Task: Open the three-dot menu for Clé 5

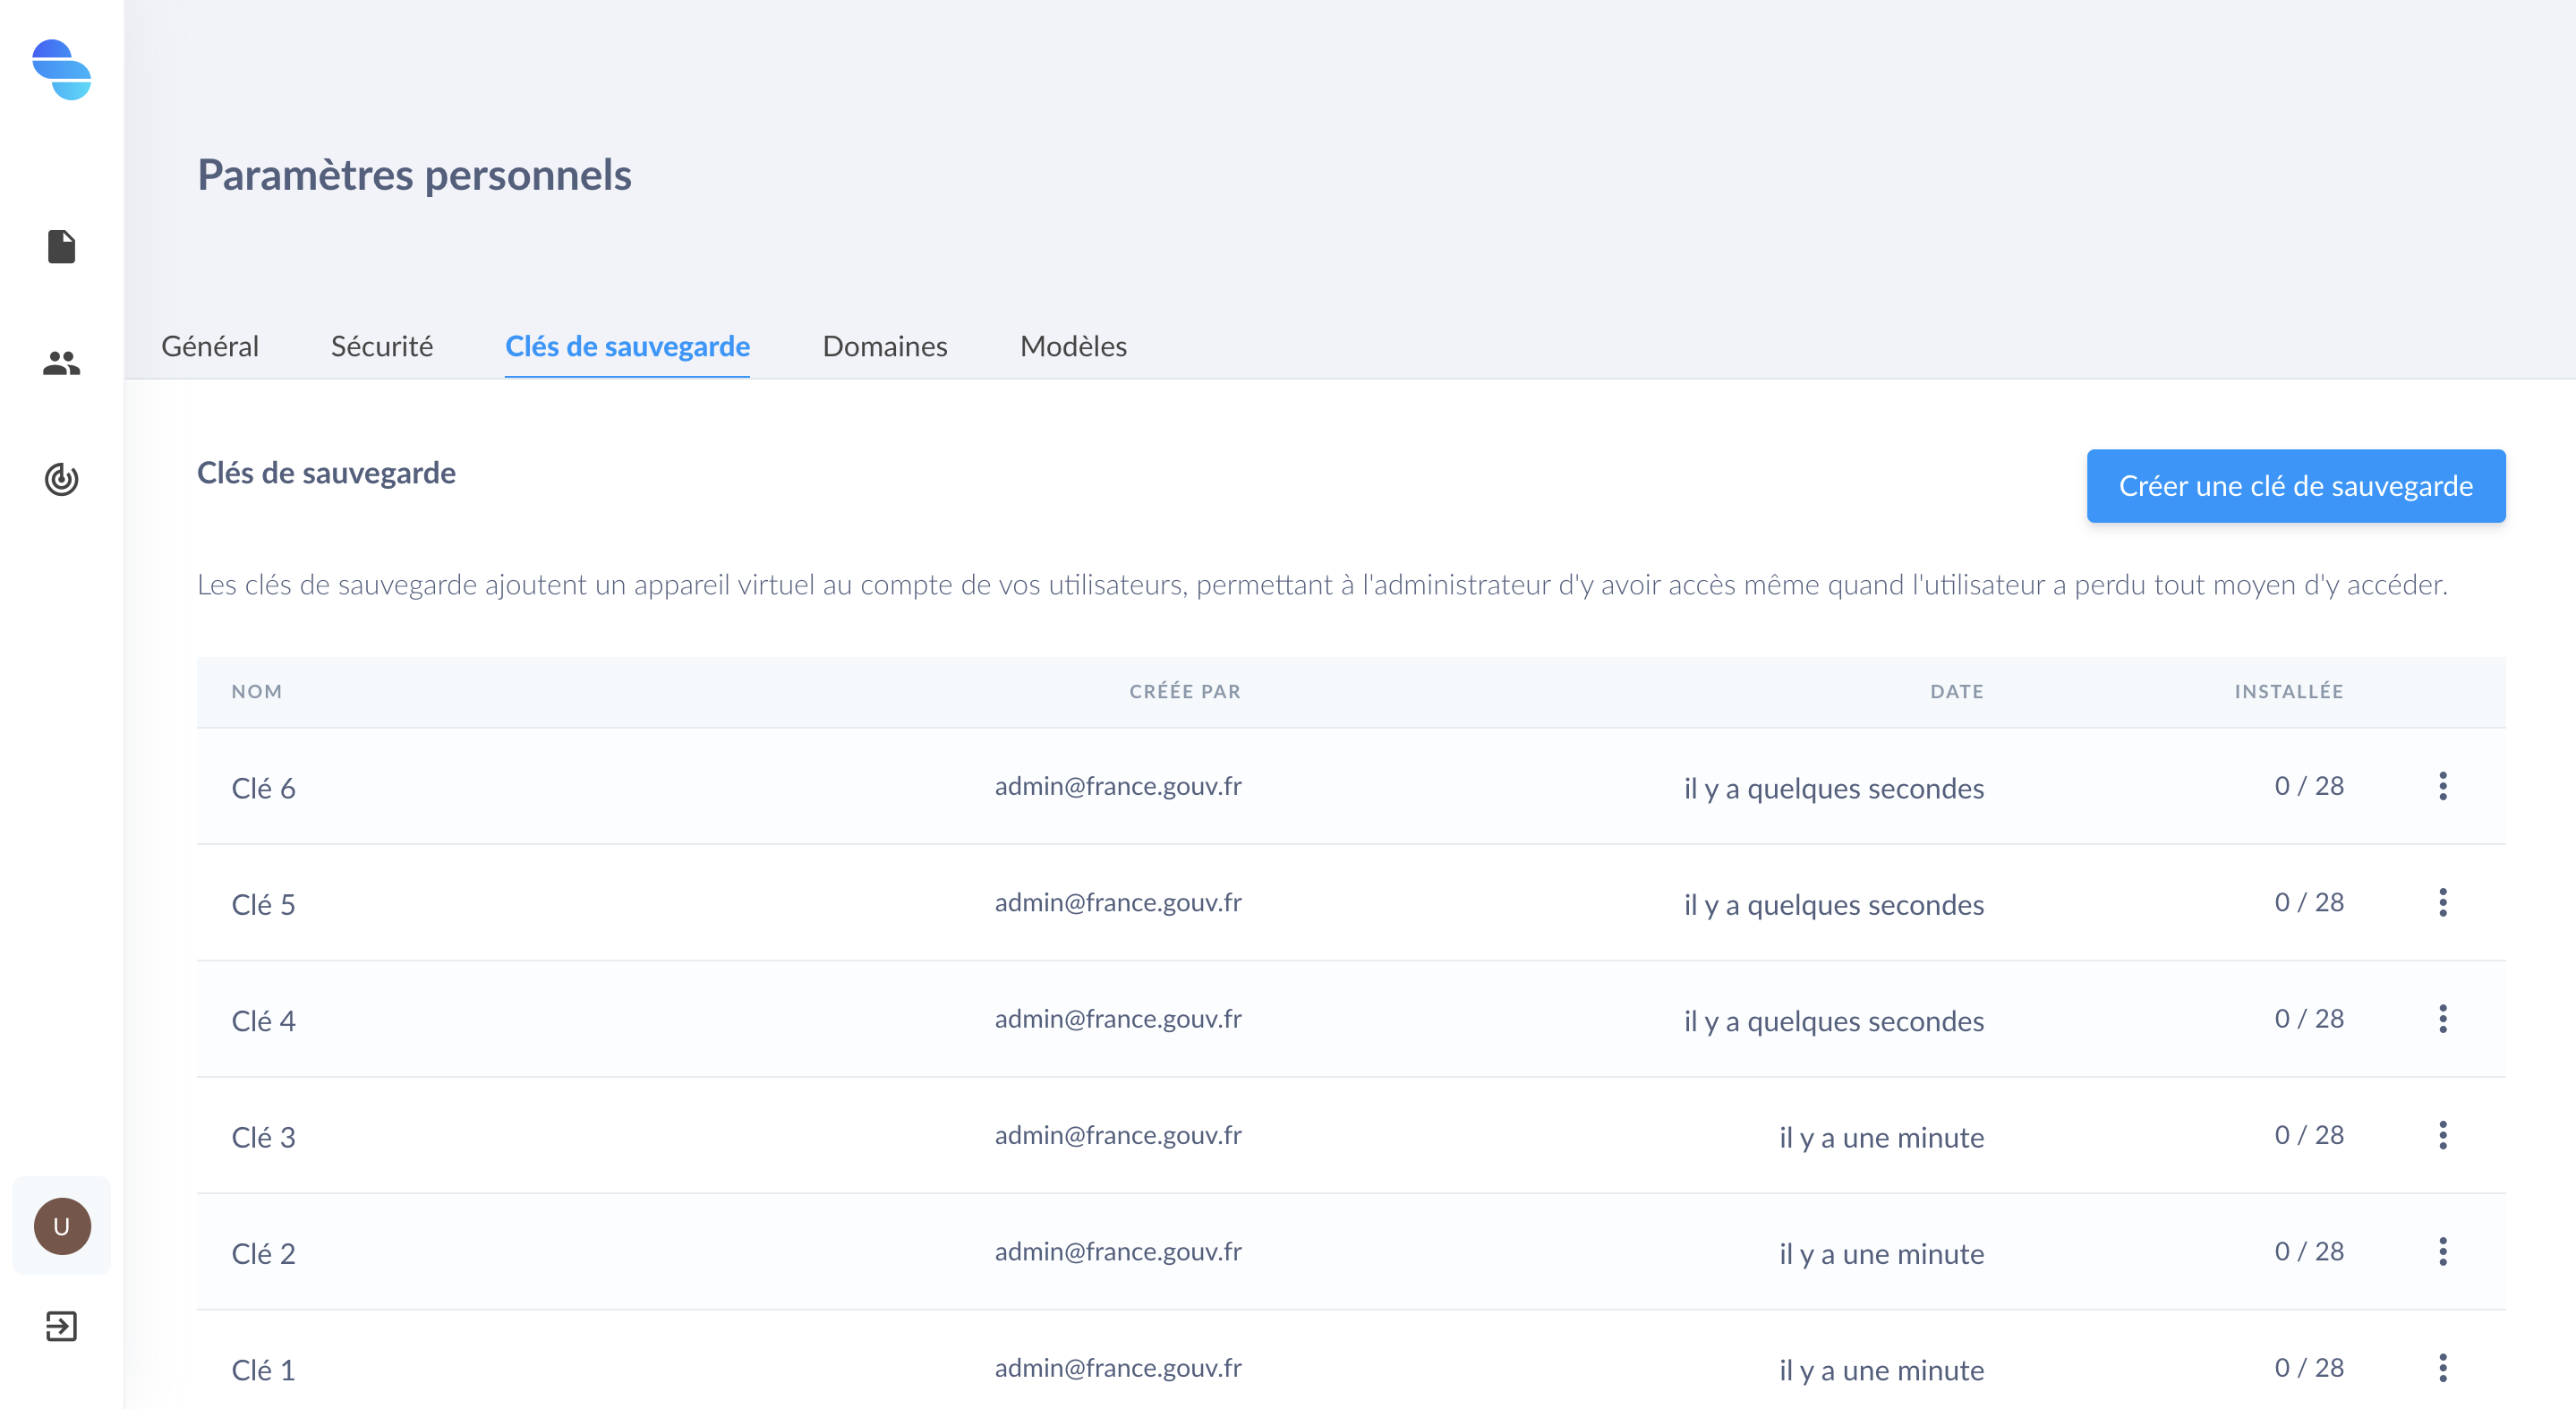Action: [x=2442, y=902]
